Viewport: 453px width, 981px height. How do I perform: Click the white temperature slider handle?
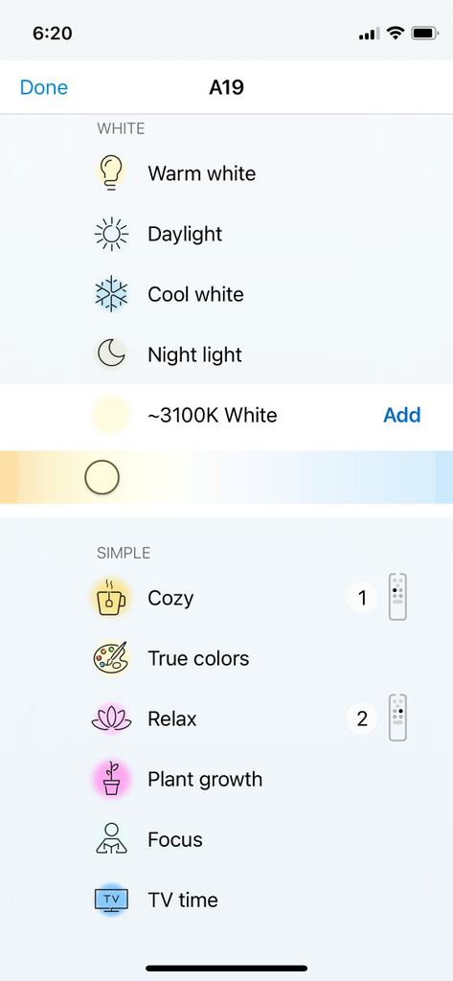pyautogui.click(x=102, y=477)
